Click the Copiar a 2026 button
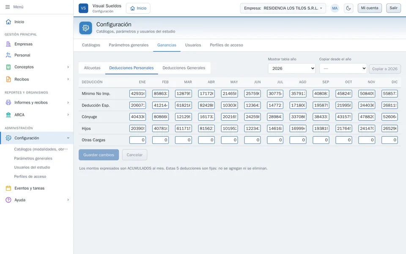This screenshot has width=406, height=254. 385,69
